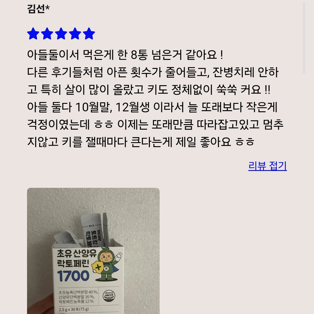The height and width of the screenshot is (314, 314).
Task: Click the reviewer name 김선*
Action: click(x=38, y=9)
